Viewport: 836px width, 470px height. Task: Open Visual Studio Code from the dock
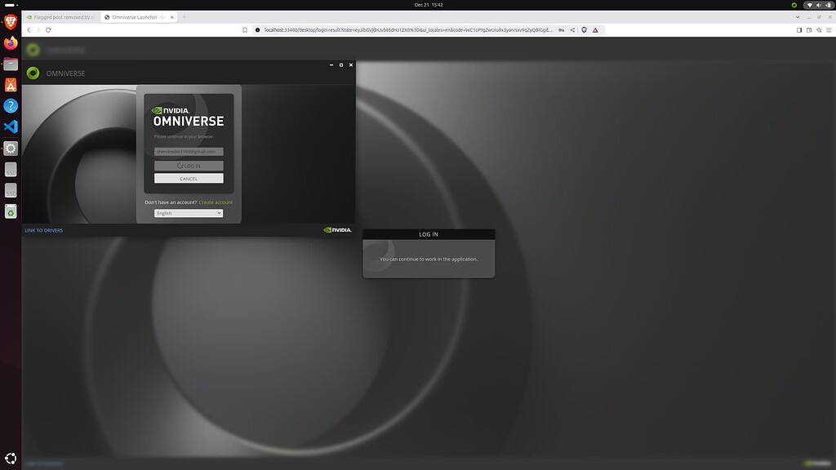coord(11,126)
